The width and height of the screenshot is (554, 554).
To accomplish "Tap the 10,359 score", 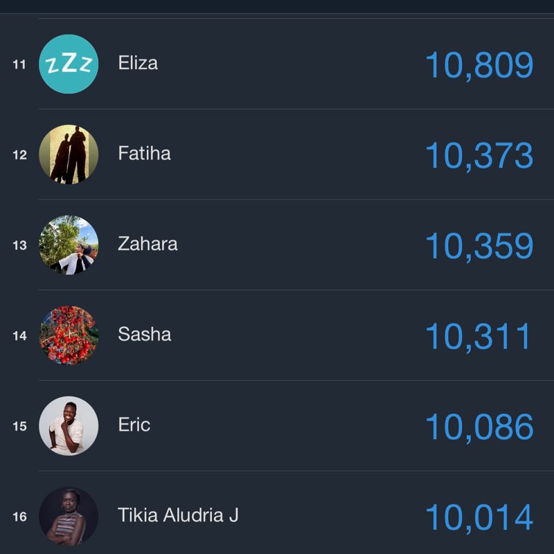I will [479, 246].
